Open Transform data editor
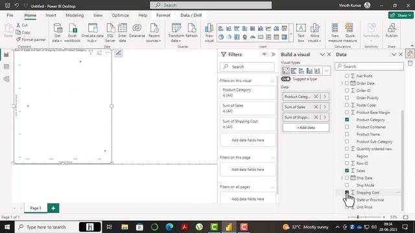Viewport: 415px width, 233px height. click(x=176, y=33)
